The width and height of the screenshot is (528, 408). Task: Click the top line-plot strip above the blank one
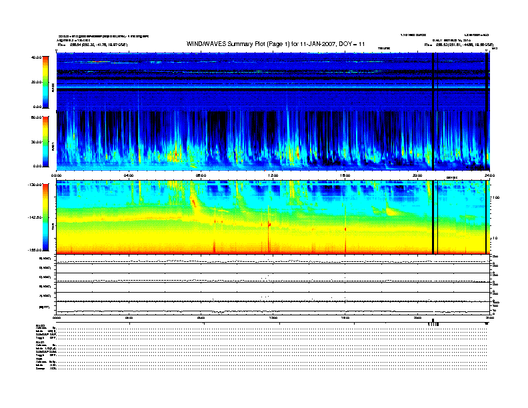point(273,259)
